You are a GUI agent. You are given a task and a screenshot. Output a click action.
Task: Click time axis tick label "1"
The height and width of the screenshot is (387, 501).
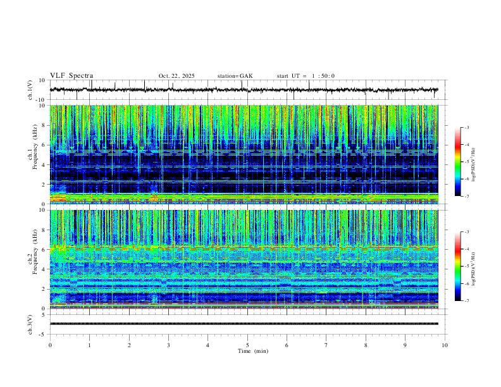coord(89,345)
